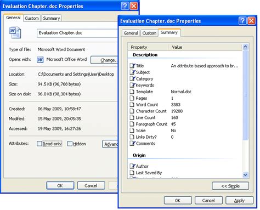Viewport: 260px width, 210px height.
Task: Click the Template property page icon
Action: click(132, 92)
